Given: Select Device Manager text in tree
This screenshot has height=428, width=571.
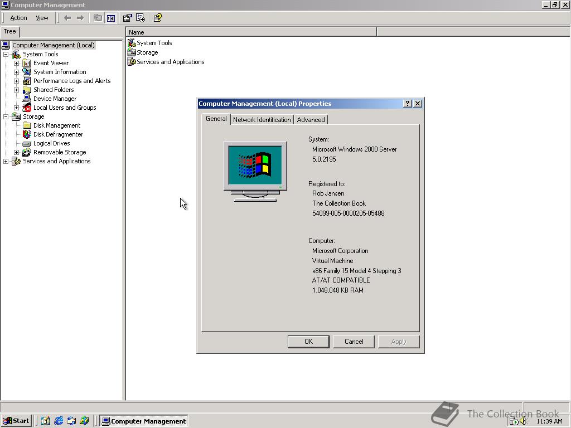Looking at the screenshot, I should click(x=55, y=99).
